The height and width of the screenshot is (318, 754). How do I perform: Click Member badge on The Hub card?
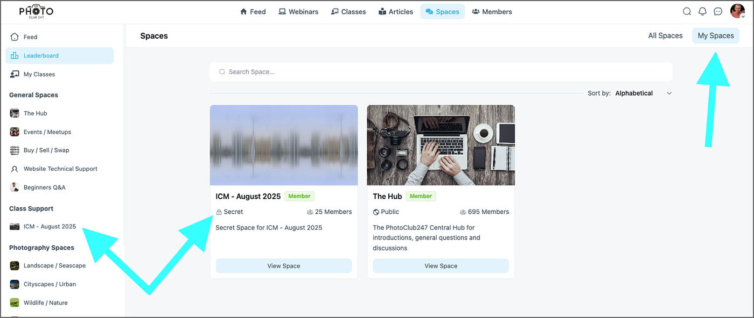[421, 196]
